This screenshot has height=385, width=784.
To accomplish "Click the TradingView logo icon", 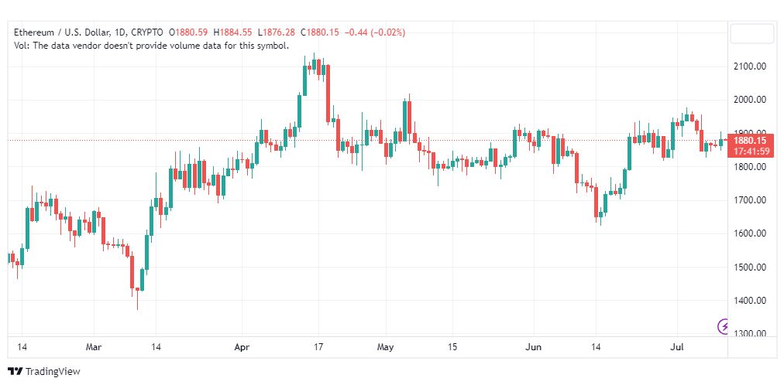I will [15, 372].
